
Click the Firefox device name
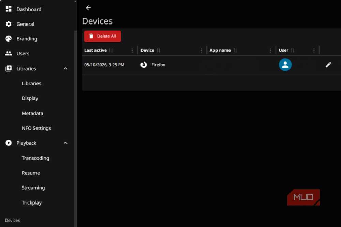tap(158, 65)
